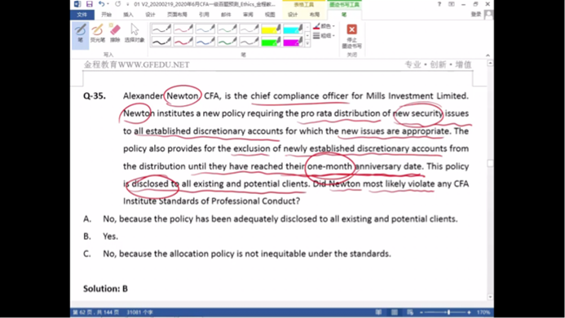Choose the yellow highlighter pen
The image size is (565, 318).
pyautogui.click(x=271, y=29)
